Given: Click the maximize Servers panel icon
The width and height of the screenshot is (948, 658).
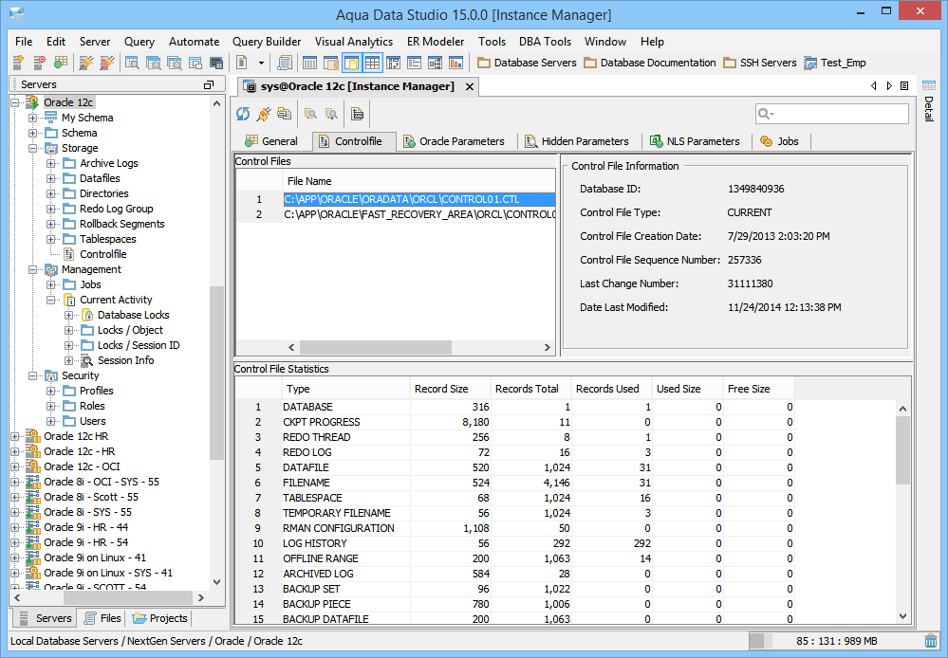Looking at the screenshot, I should click(209, 85).
